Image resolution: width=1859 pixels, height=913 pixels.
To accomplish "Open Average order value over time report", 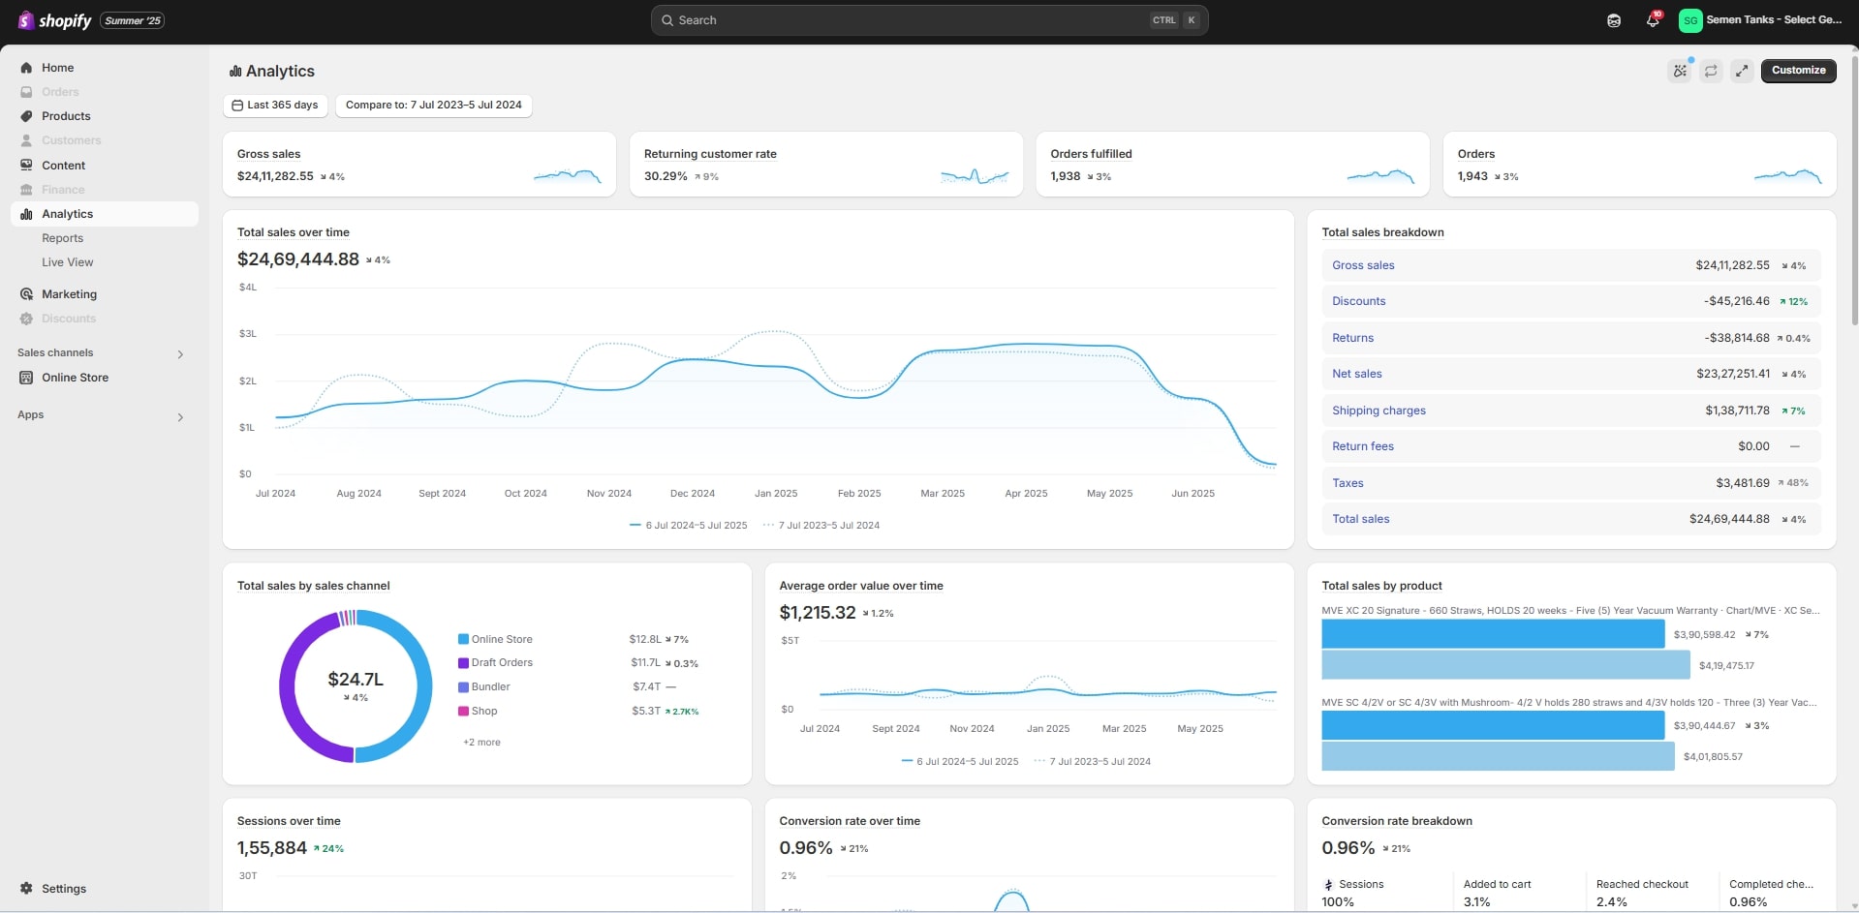I will click(x=861, y=586).
